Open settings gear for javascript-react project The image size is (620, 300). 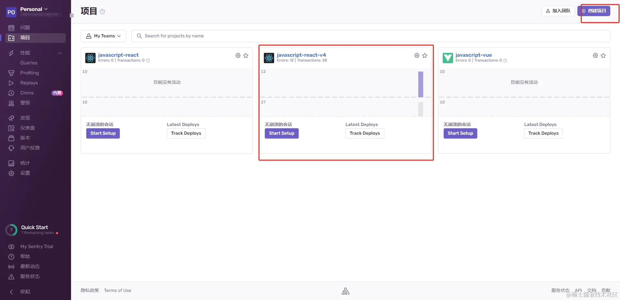(x=238, y=55)
